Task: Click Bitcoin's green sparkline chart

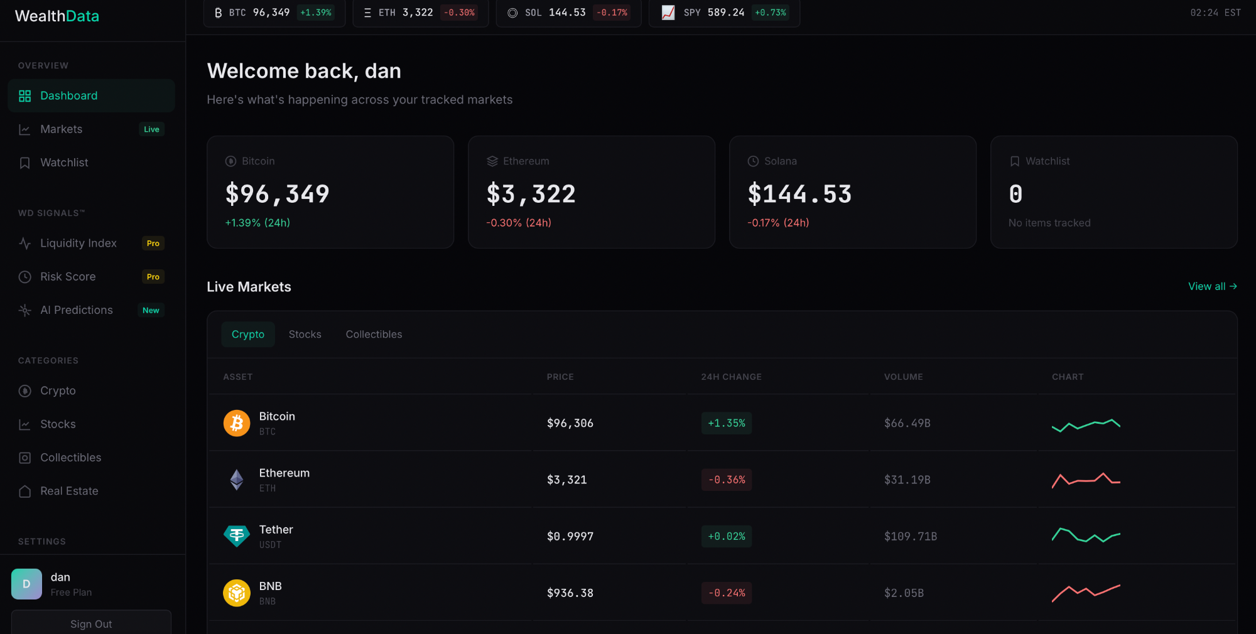Action: coord(1086,424)
